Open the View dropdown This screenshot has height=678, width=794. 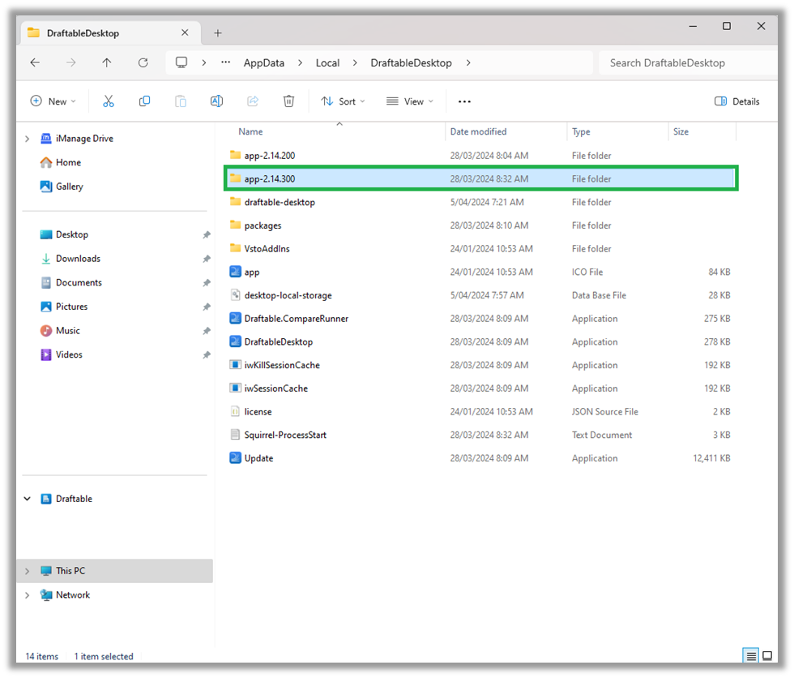pyautogui.click(x=410, y=101)
